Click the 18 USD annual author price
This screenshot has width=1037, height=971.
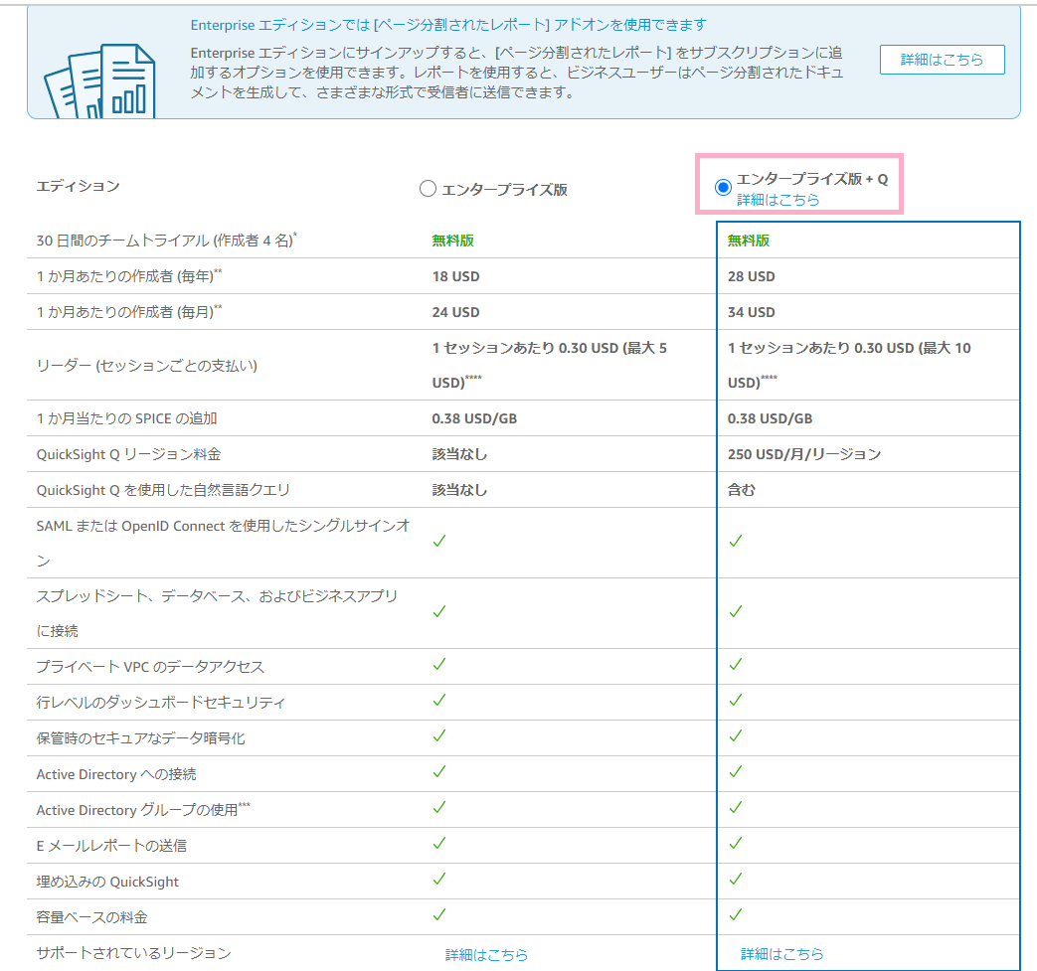tap(455, 276)
